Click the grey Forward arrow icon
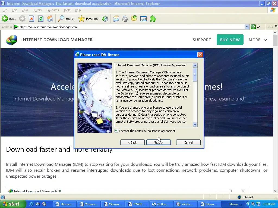278x208 pixels. click(22, 19)
